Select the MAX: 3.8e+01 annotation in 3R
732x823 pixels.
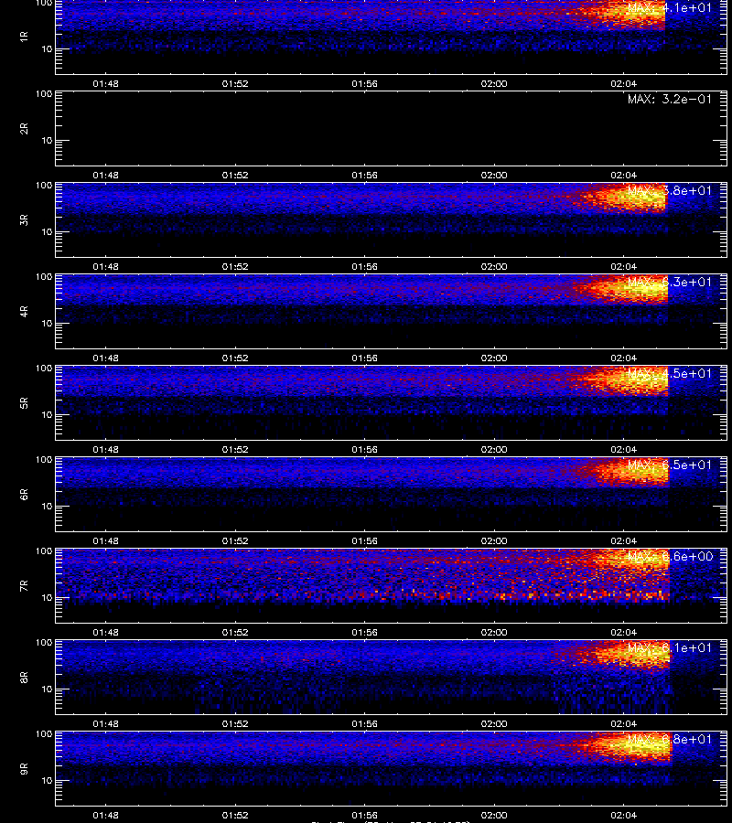click(670, 190)
